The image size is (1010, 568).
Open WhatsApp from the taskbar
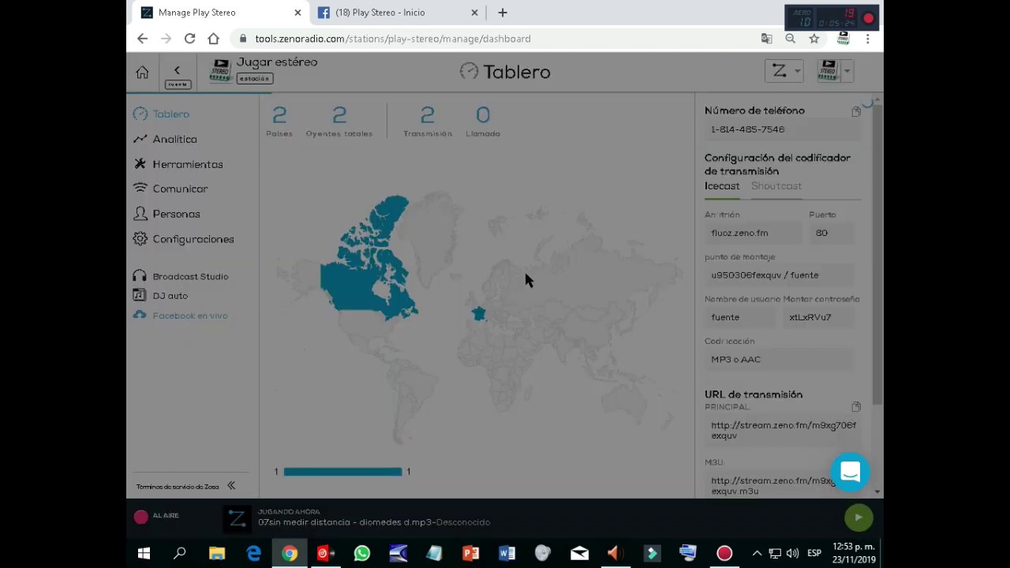coord(362,554)
